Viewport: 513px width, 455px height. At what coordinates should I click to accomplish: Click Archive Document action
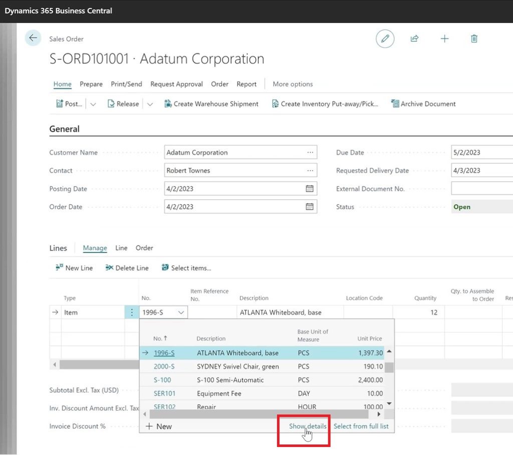[x=426, y=104]
